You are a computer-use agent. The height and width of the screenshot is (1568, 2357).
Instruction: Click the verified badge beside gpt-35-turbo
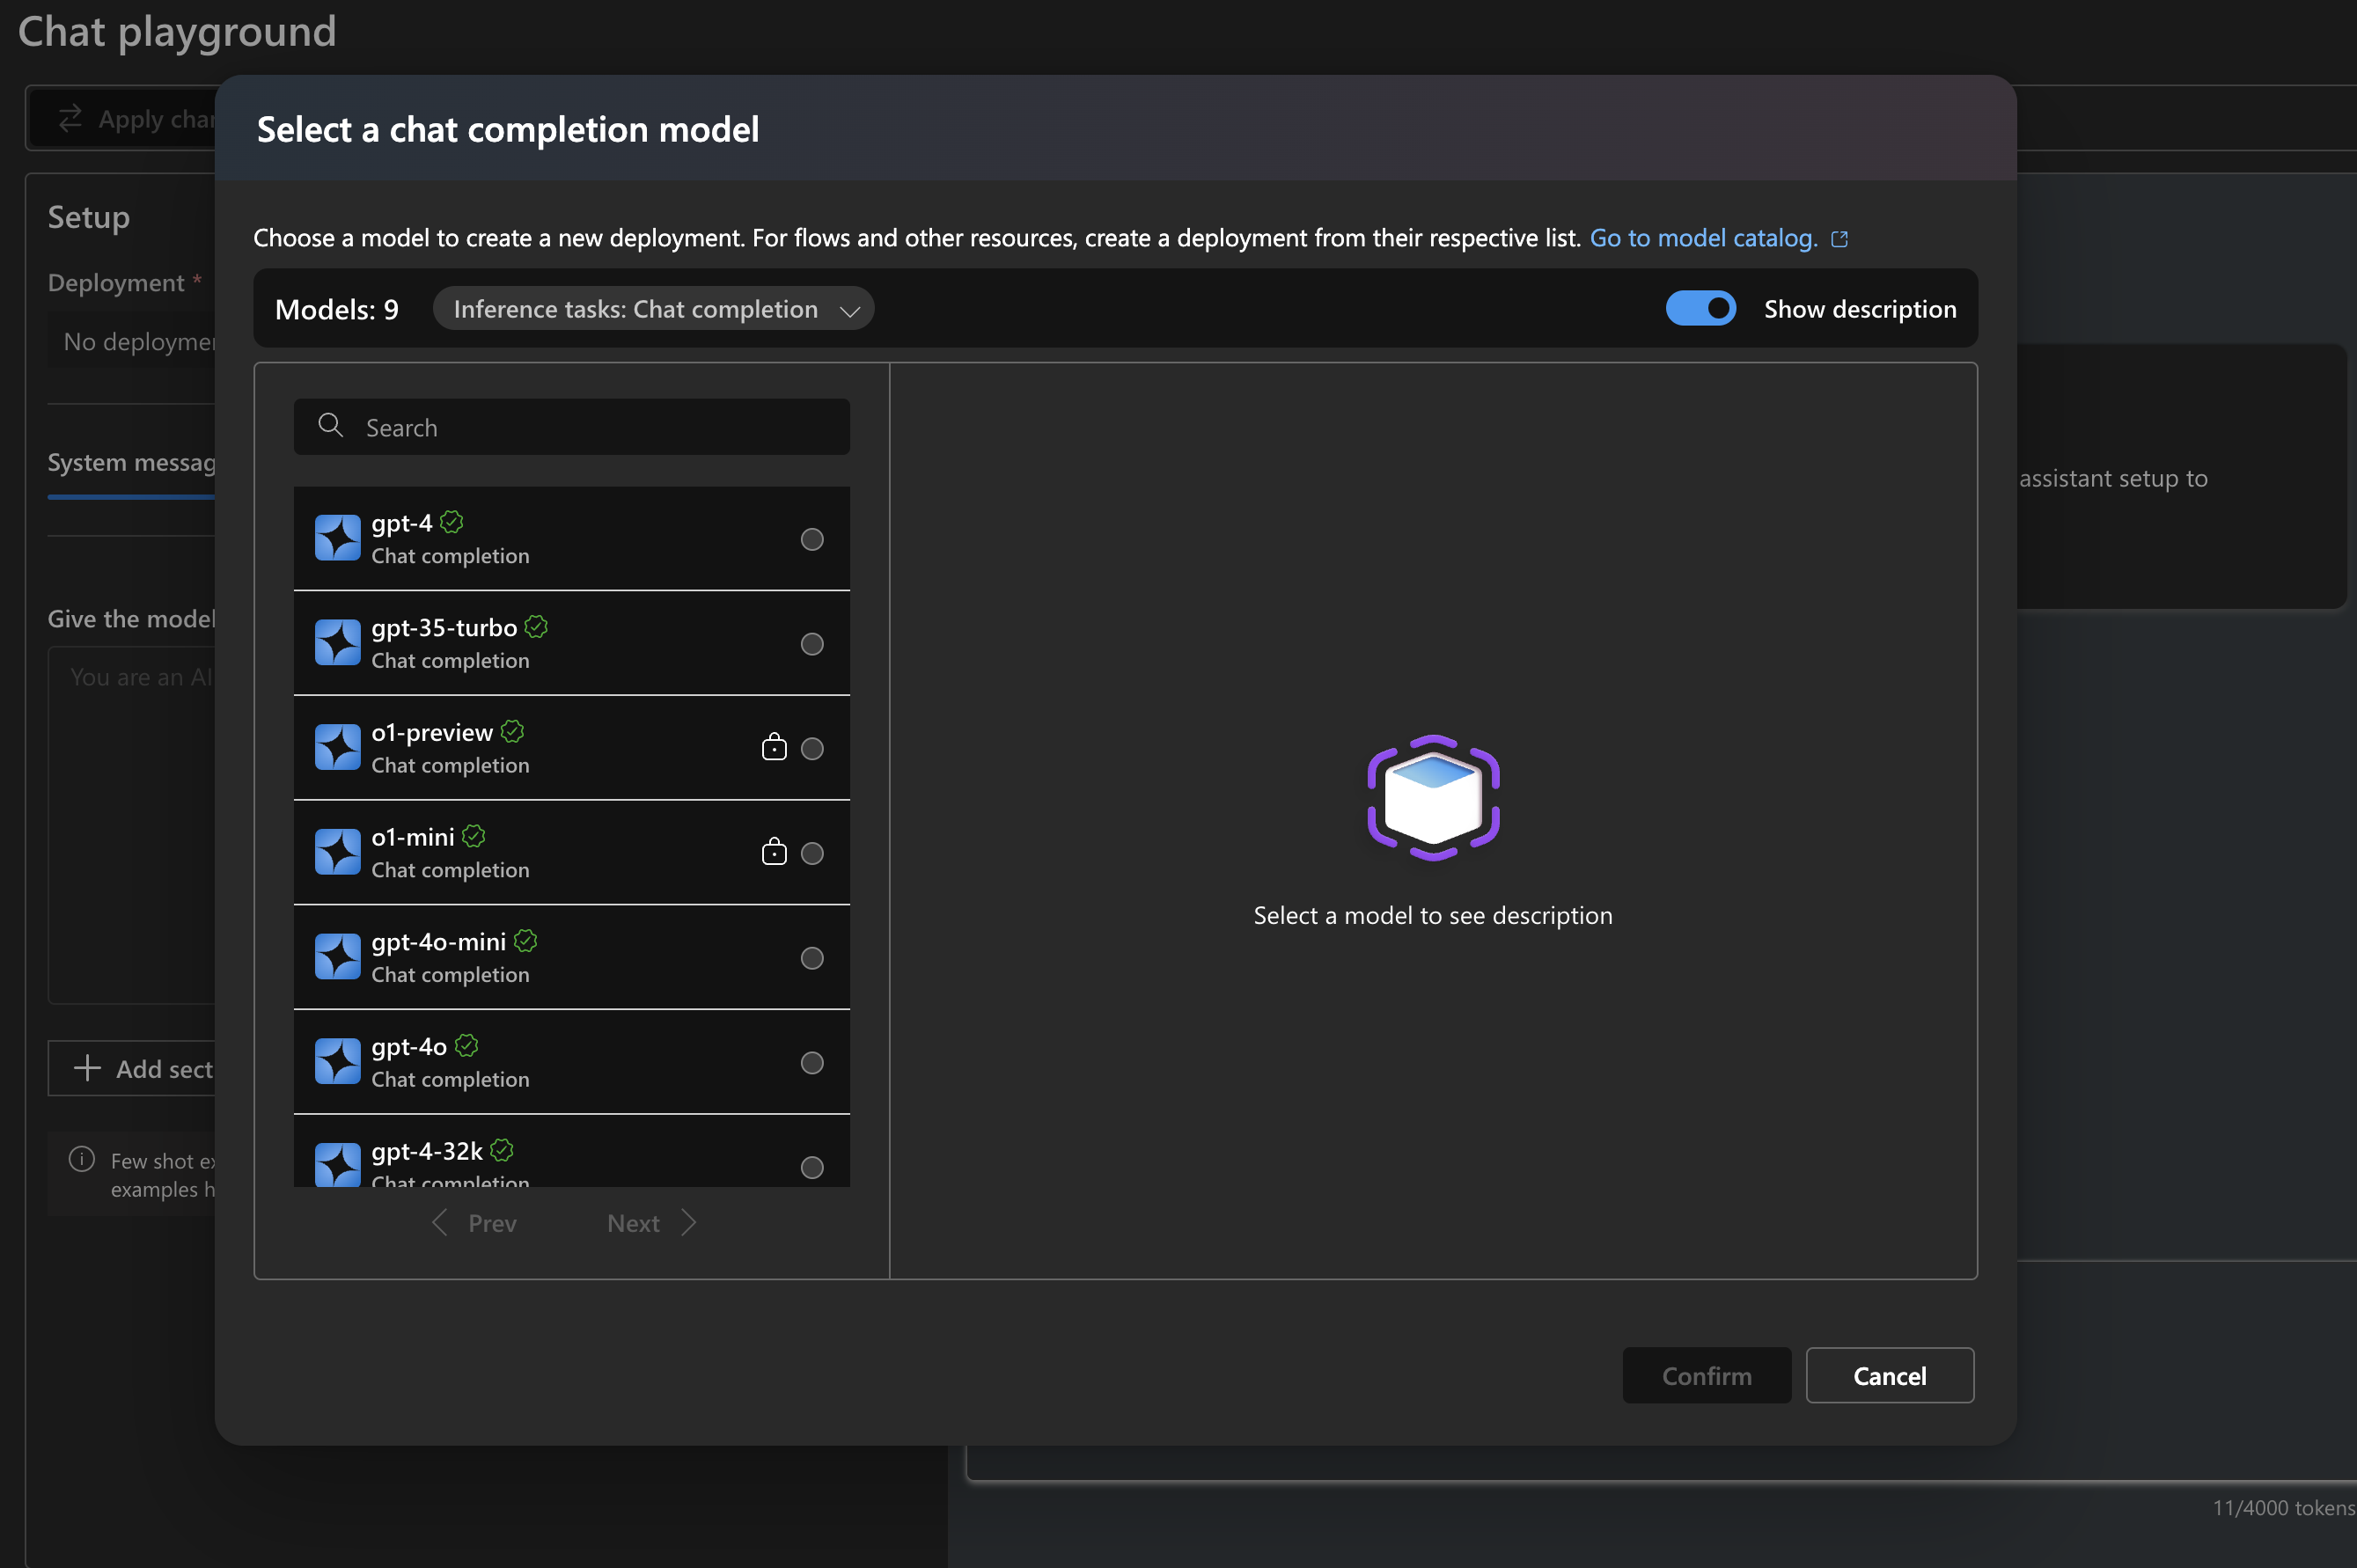point(536,627)
